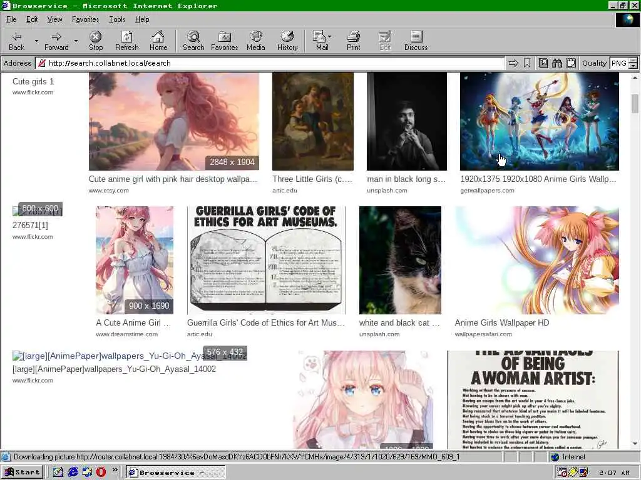The height and width of the screenshot is (480, 641).
Task: Click the 'Three Little Girls' title link
Action: click(312, 179)
